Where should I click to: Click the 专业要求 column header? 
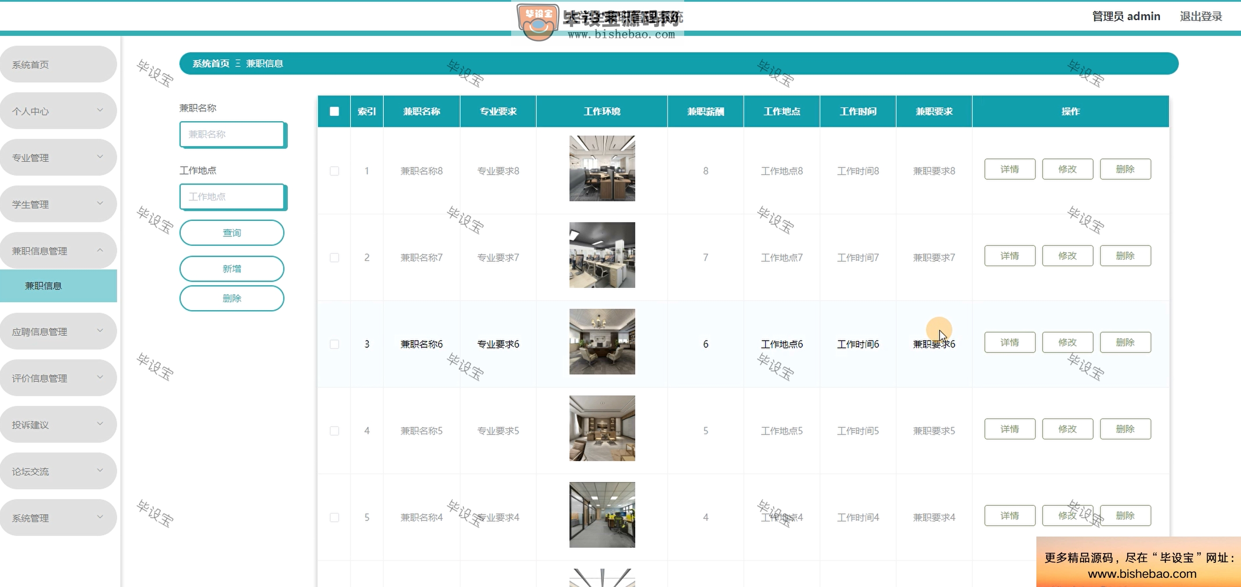[498, 111]
